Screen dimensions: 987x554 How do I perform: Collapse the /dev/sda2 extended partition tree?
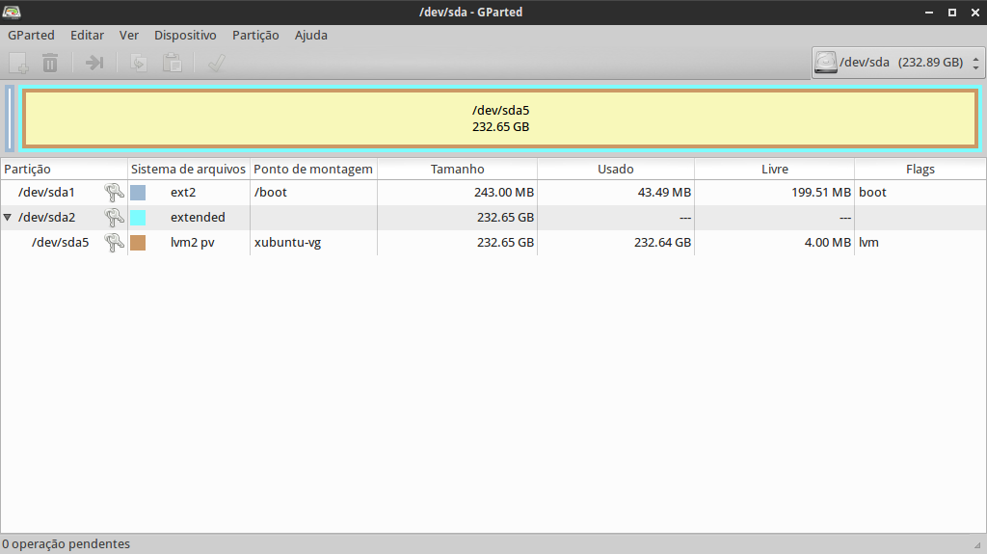[8, 217]
